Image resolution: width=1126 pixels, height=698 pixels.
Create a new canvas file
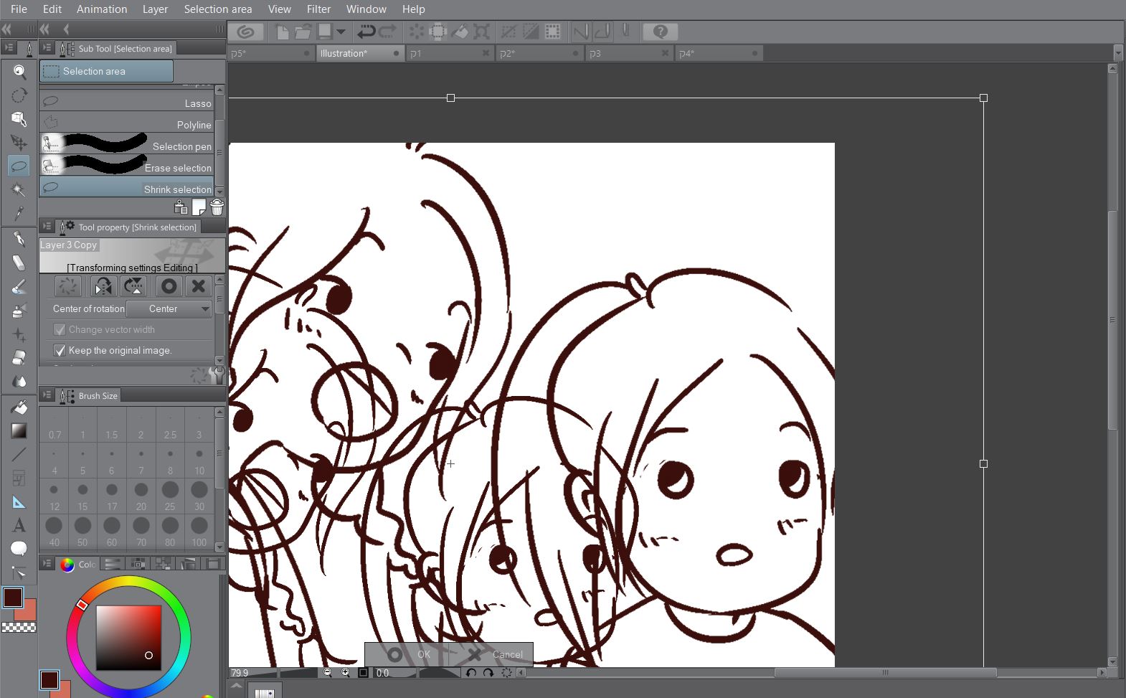(283, 32)
